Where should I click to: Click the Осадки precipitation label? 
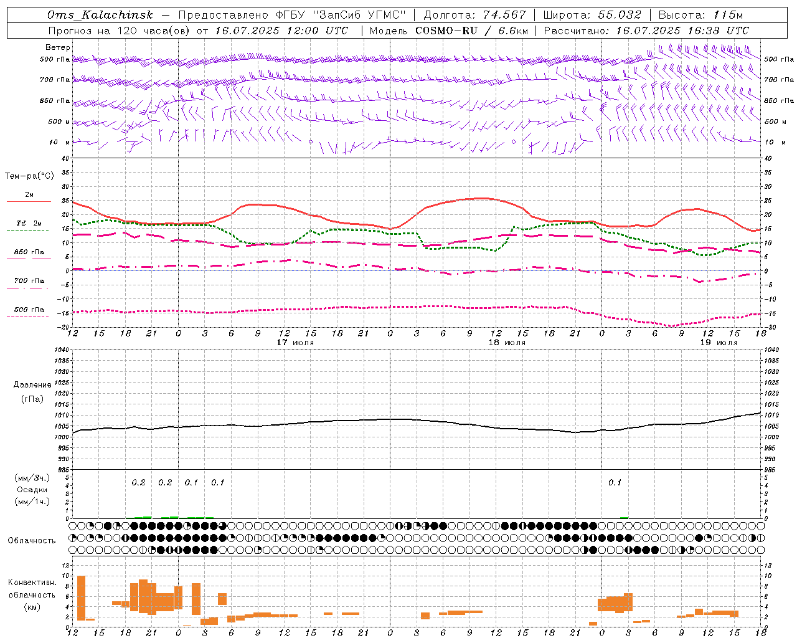32,490
